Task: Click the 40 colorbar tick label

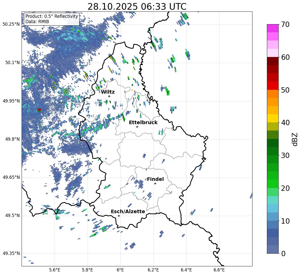Action: (x=285, y=123)
